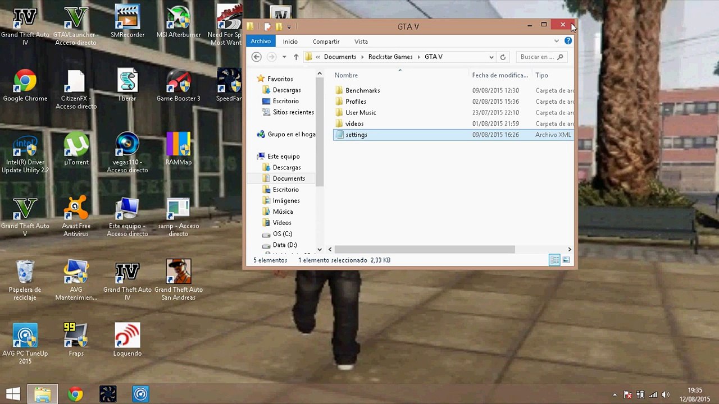Viewport: 719px width, 404px height.
Task: Click the Properties icon in Explorer title bar
Action: point(267,26)
